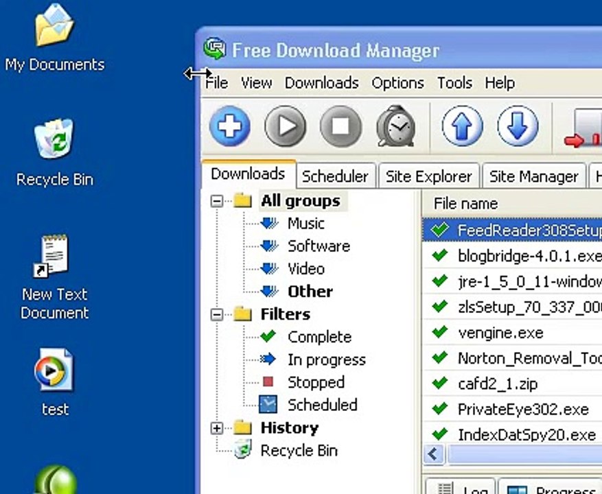Start download with the play button

tap(286, 126)
